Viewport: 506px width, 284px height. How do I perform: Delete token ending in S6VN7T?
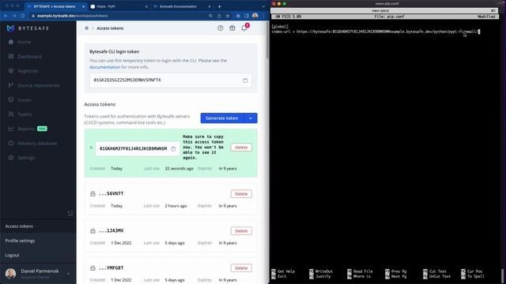[x=241, y=194]
